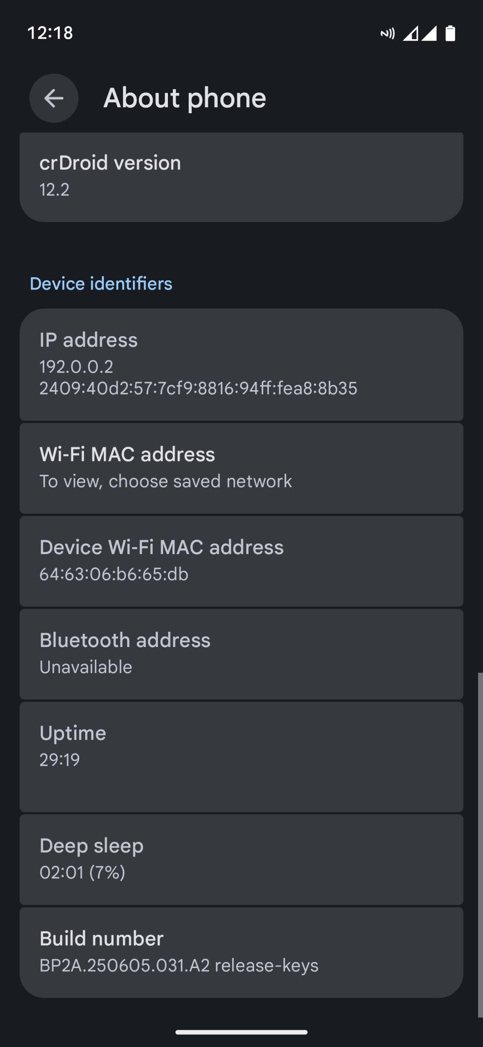Image resolution: width=483 pixels, height=1047 pixels.
Task: Tap the Build number item
Action: (x=241, y=952)
